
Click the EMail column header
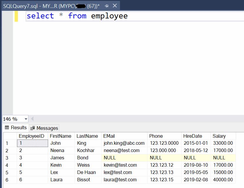[x=109, y=136]
